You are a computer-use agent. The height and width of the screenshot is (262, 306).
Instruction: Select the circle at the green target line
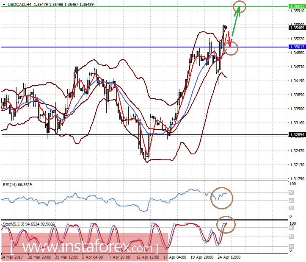click(x=240, y=7)
